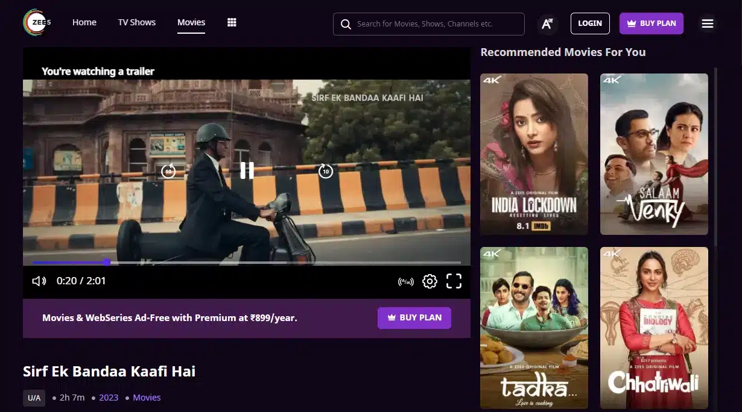742x412 pixels.
Task: Go to the Home tab
Action: pyautogui.click(x=84, y=23)
